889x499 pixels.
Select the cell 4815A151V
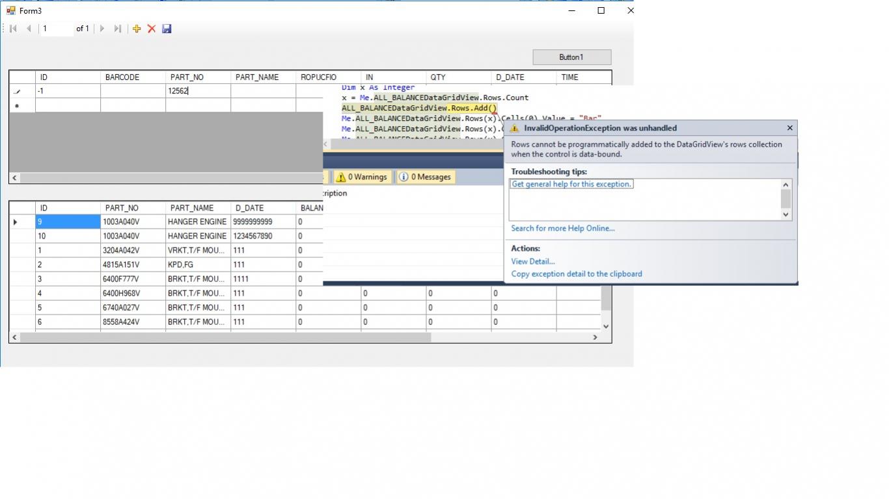pyautogui.click(x=133, y=264)
